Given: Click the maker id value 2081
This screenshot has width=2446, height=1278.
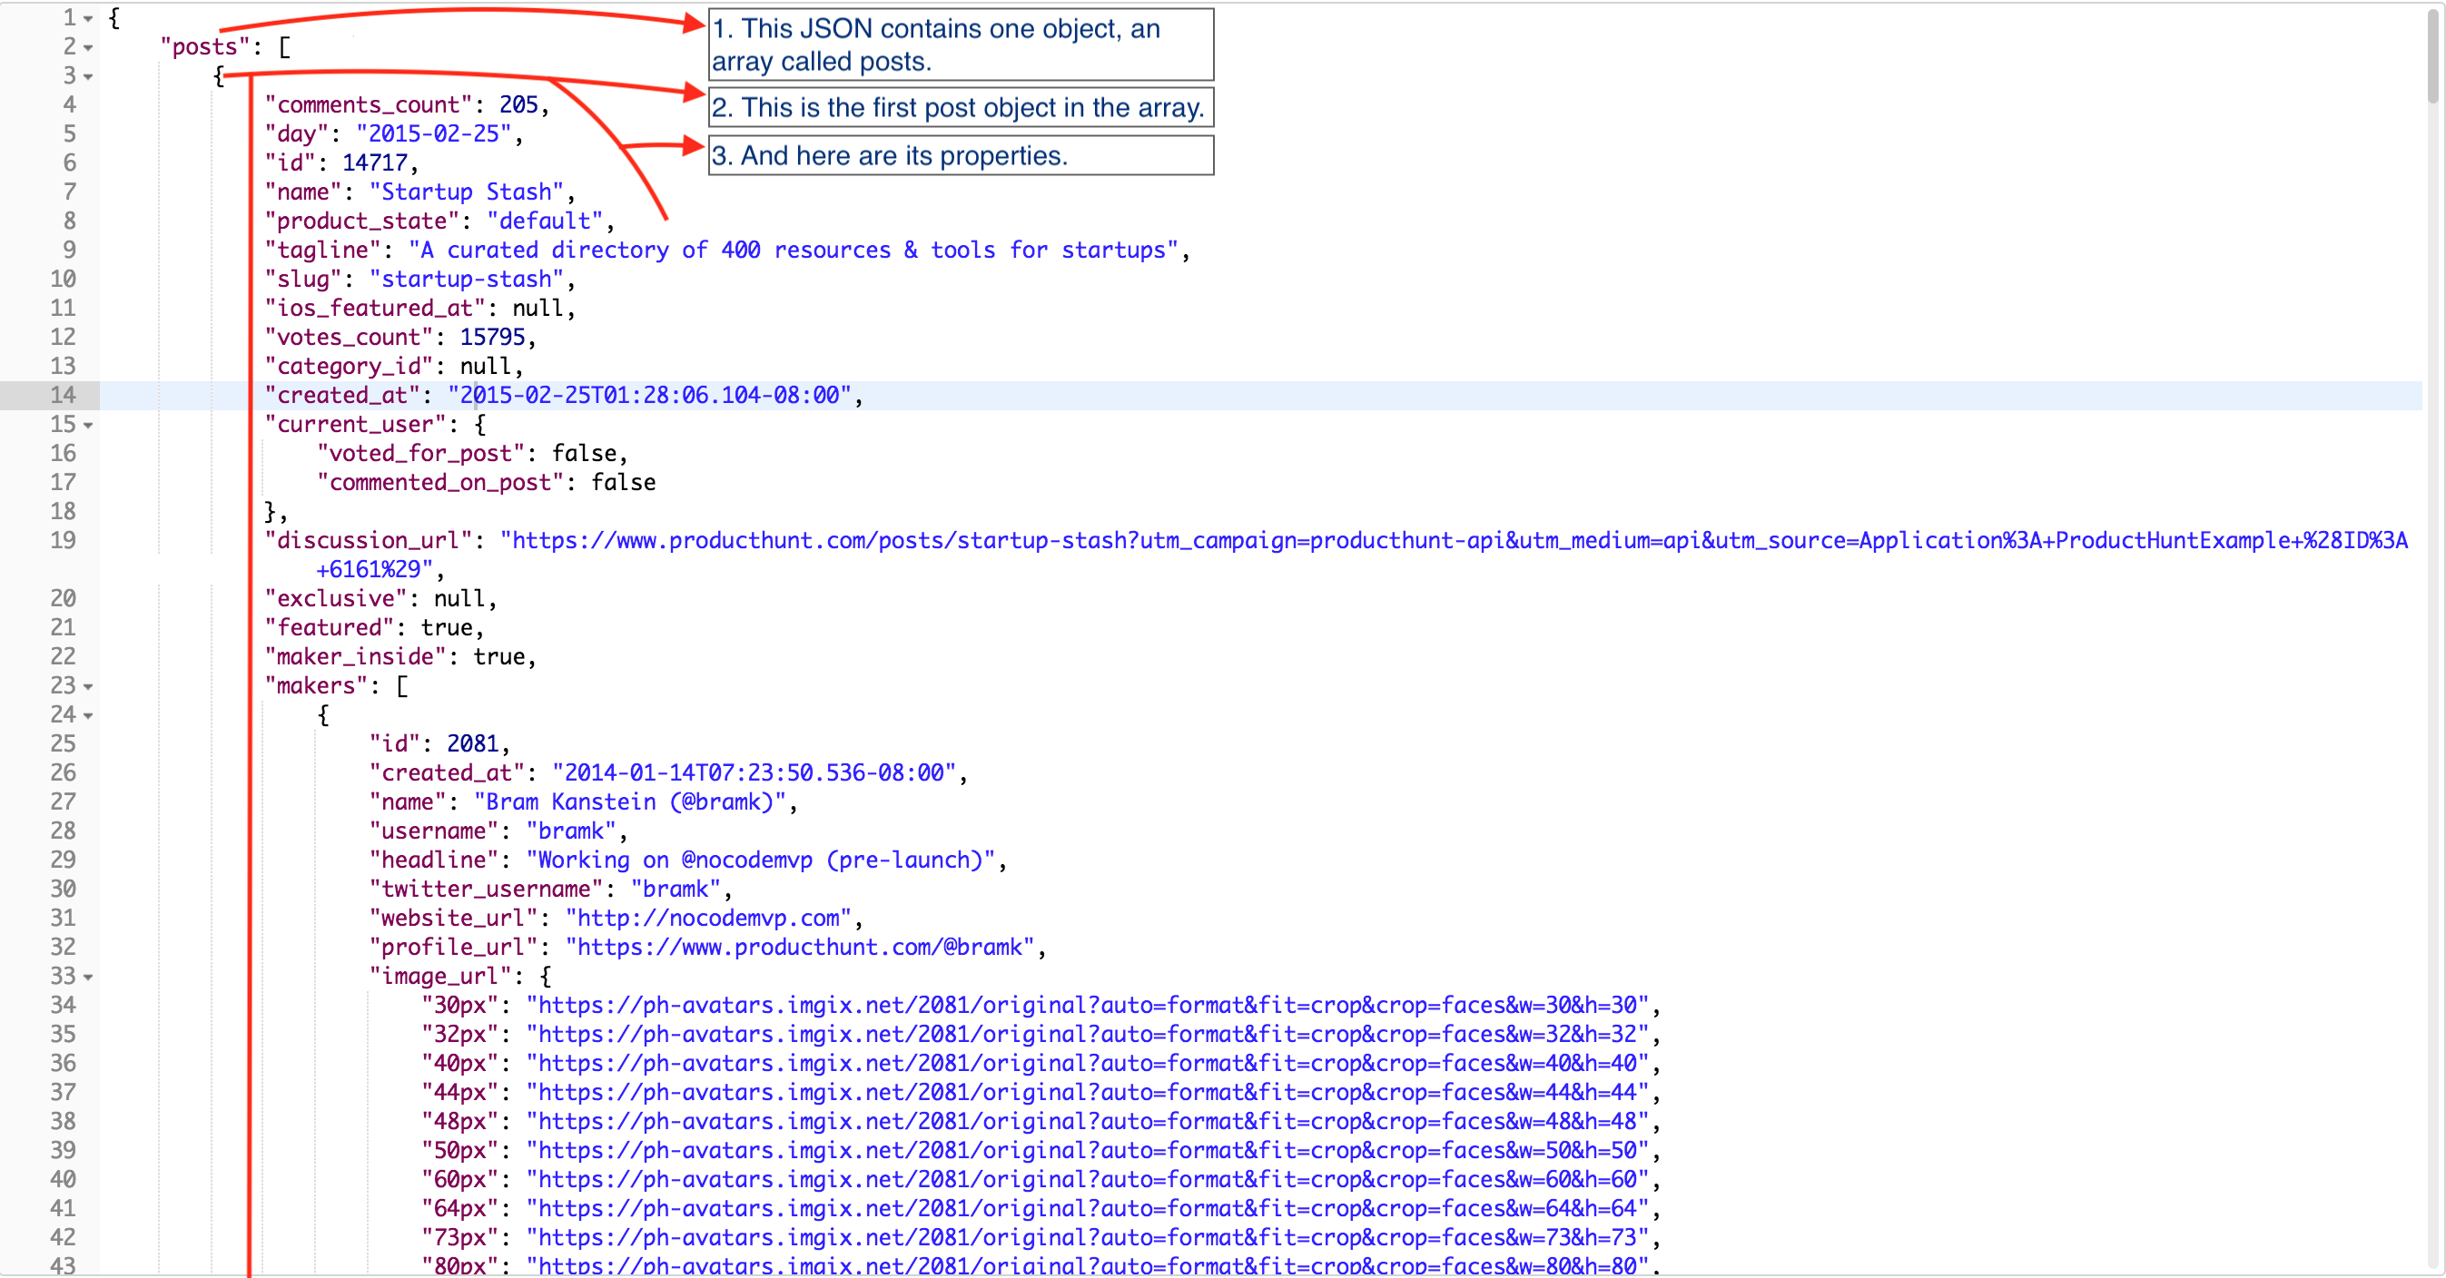Looking at the screenshot, I should [473, 743].
